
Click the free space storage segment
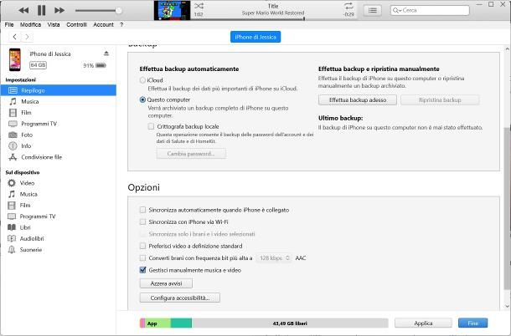290,323
